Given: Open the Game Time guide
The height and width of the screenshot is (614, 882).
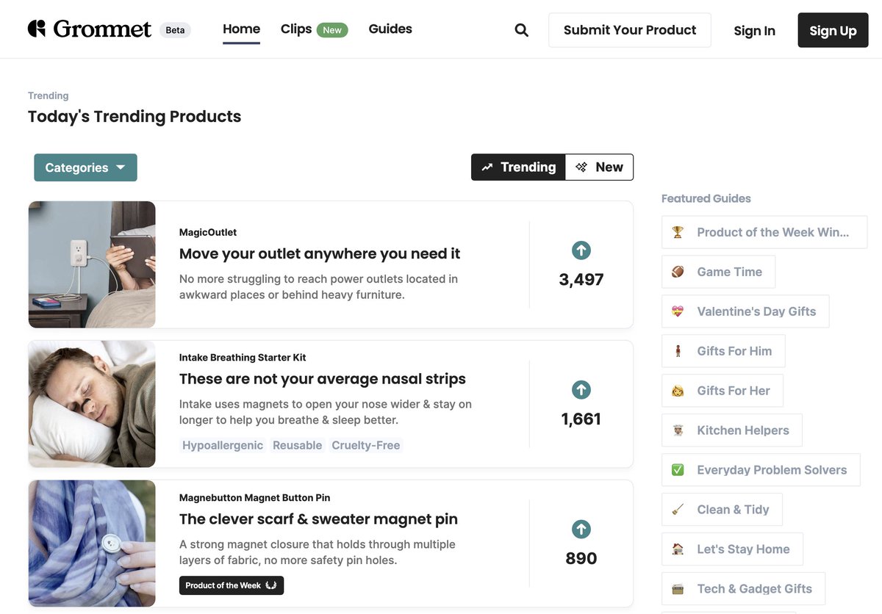Looking at the screenshot, I should tap(718, 272).
